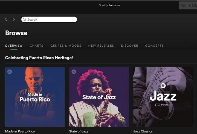
Task: Go forward with the right arrow
Action: click(x=14, y=19)
